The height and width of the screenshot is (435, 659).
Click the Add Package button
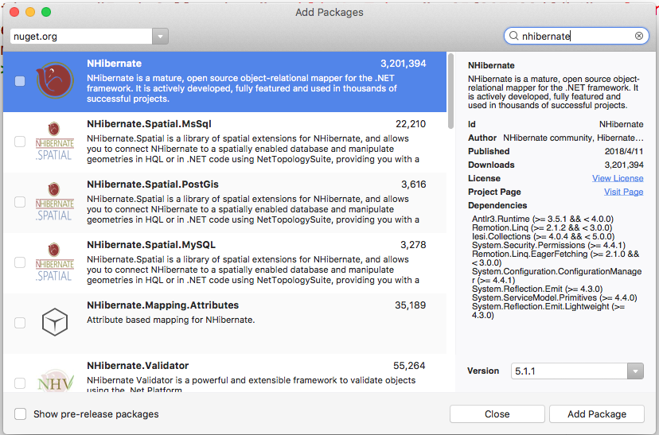point(597,414)
